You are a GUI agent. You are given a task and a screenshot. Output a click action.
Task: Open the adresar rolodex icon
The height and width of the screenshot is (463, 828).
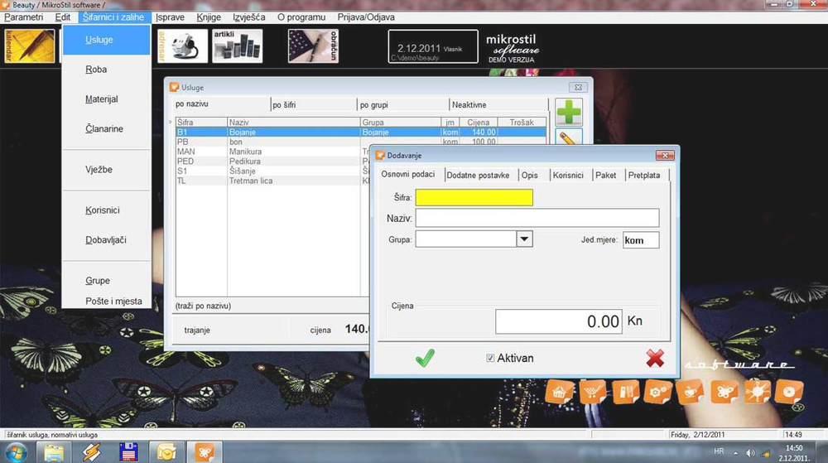(183, 46)
